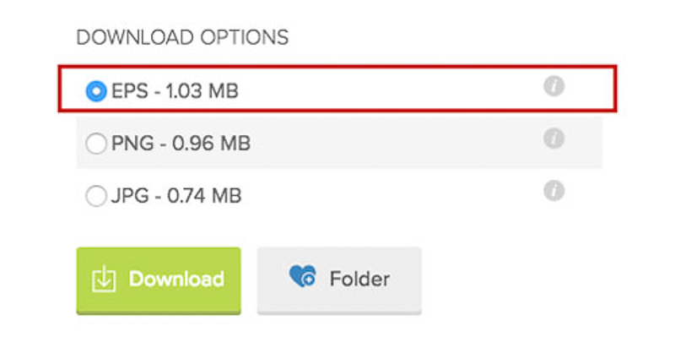Click the red border around the EPS option
The width and height of the screenshot is (675, 353).
[x=337, y=67]
